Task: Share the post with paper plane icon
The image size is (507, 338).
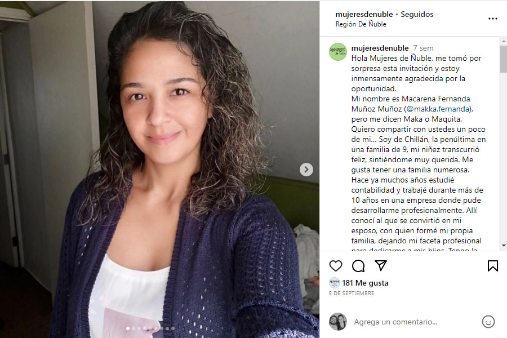Action: click(381, 265)
